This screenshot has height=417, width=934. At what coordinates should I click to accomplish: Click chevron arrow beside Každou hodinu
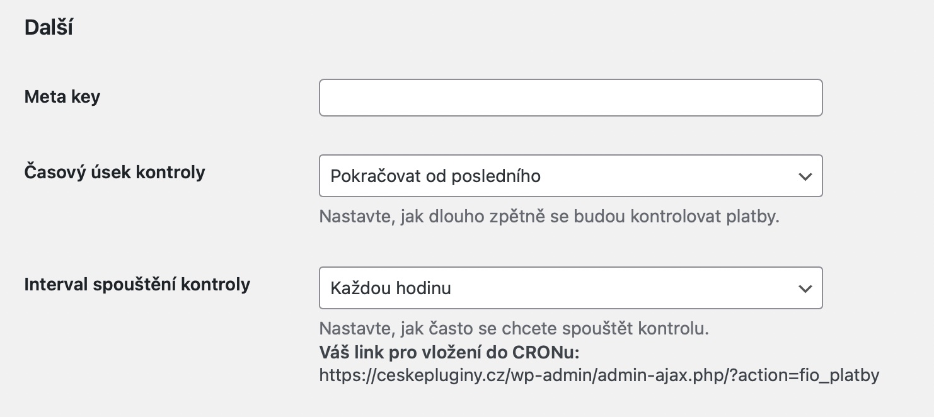pyautogui.click(x=805, y=289)
